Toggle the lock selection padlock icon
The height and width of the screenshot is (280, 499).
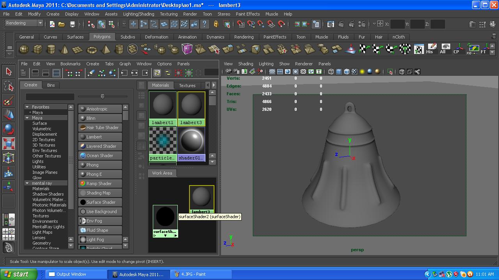point(216,24)
